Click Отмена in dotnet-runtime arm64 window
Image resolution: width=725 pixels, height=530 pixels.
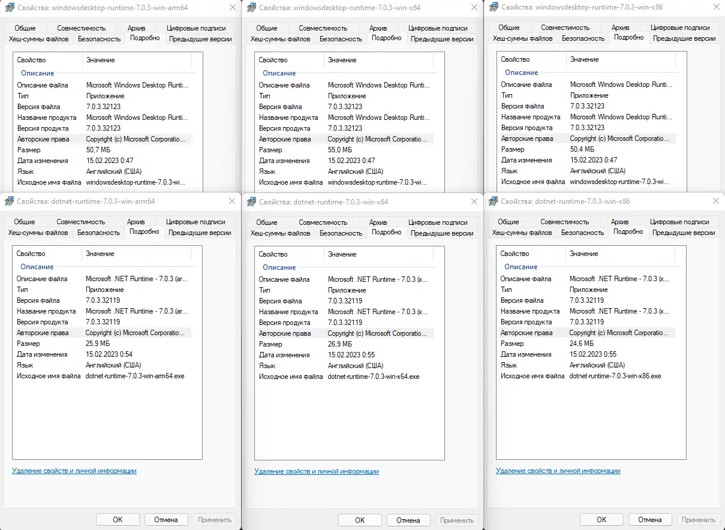pyautogui.click(x=166, y=520)
